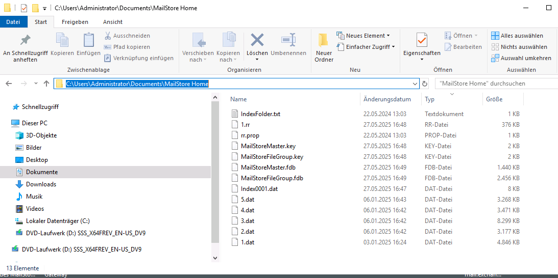
Task: Switch to the Ansicht ribbon tab
Action: (x=113, y=22)
